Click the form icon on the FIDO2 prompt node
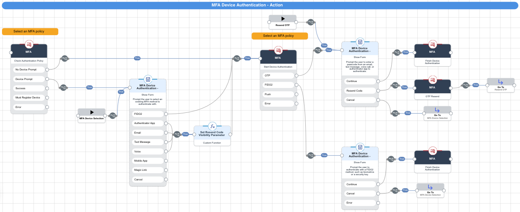Image resolution: width=520 pixels, height=212 pixels. point(360,147)
